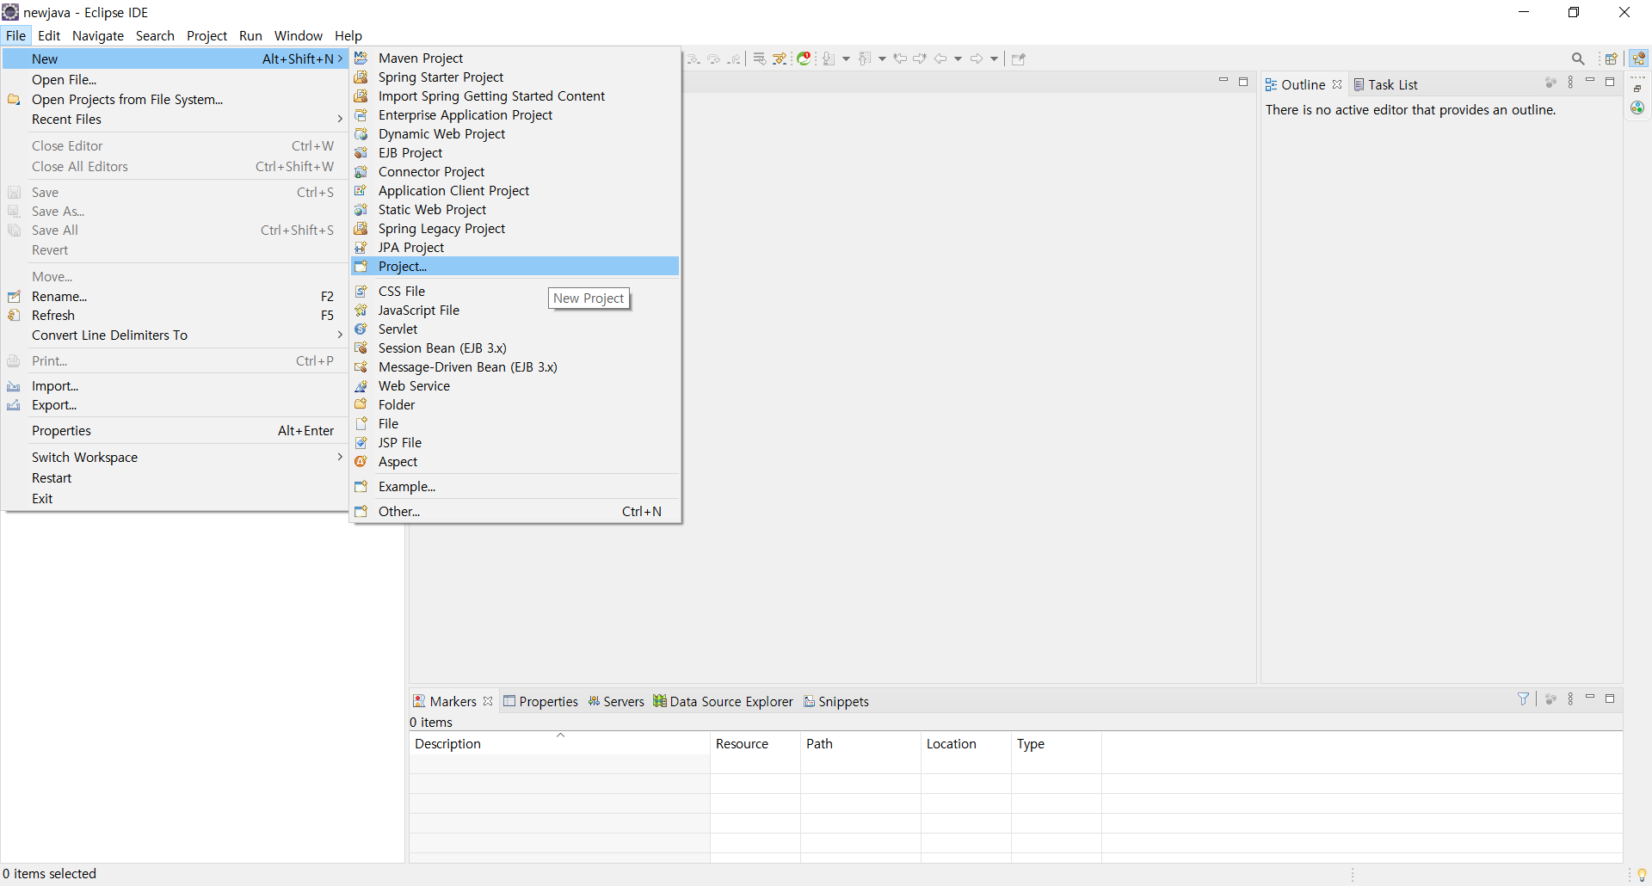
Task: Click Previous Annotation toolbar icon
Action: point(865,58)
